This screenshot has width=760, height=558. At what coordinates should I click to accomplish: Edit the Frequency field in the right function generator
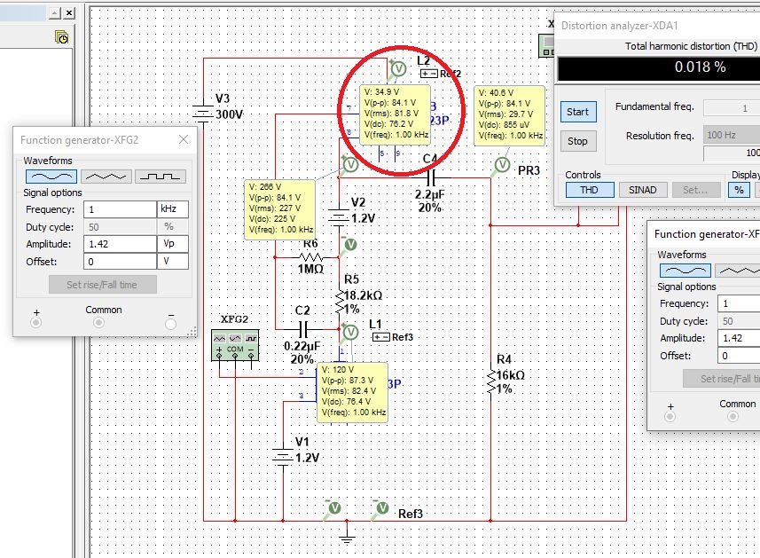(739, 303)
